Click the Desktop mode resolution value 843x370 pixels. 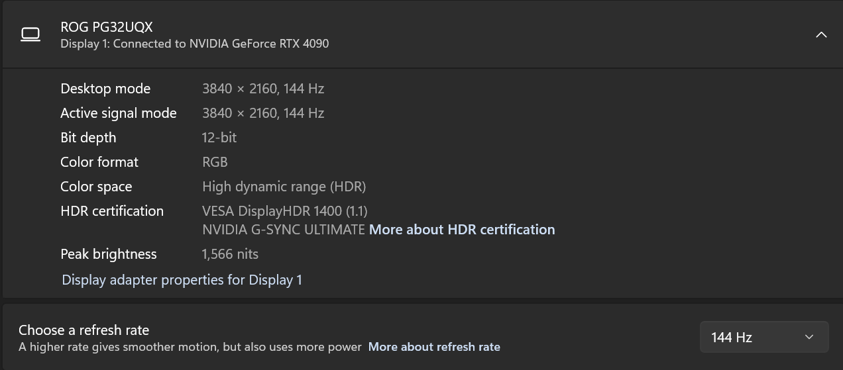pos(263,89)
